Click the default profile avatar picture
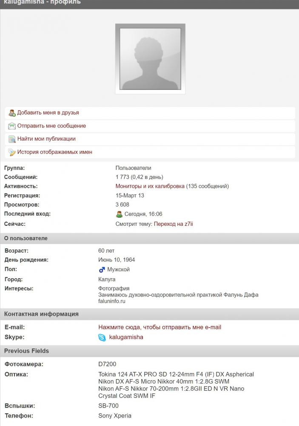This screenshot has height=426, width=299. tap(150, 59)
